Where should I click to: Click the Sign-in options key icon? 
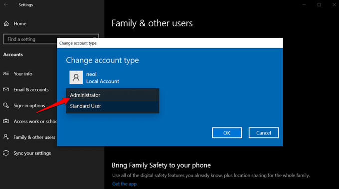pos(6,105)
